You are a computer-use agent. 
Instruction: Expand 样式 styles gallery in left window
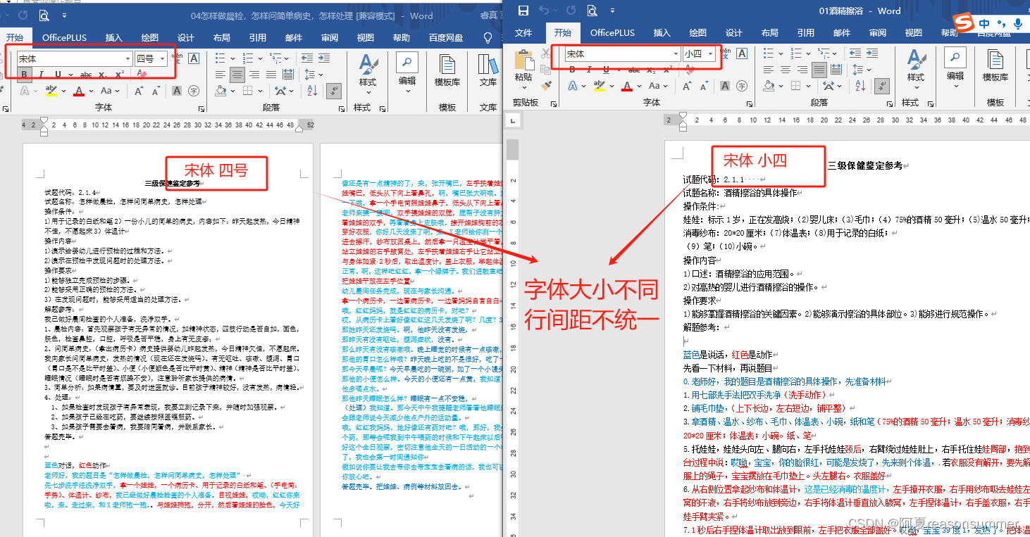368,91
